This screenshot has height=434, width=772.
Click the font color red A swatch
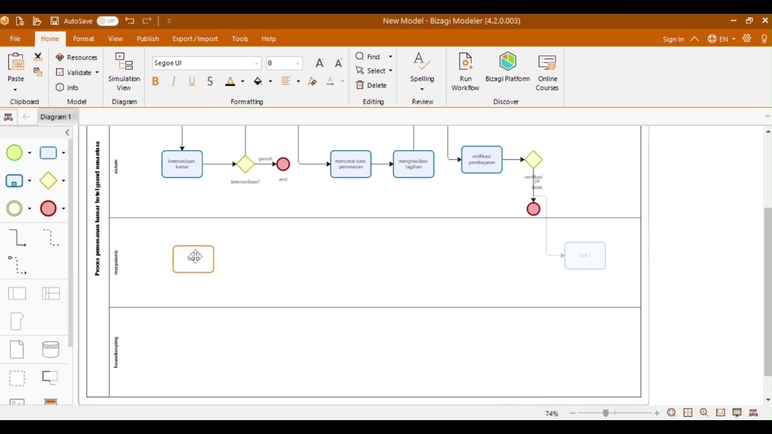[230, 81]
